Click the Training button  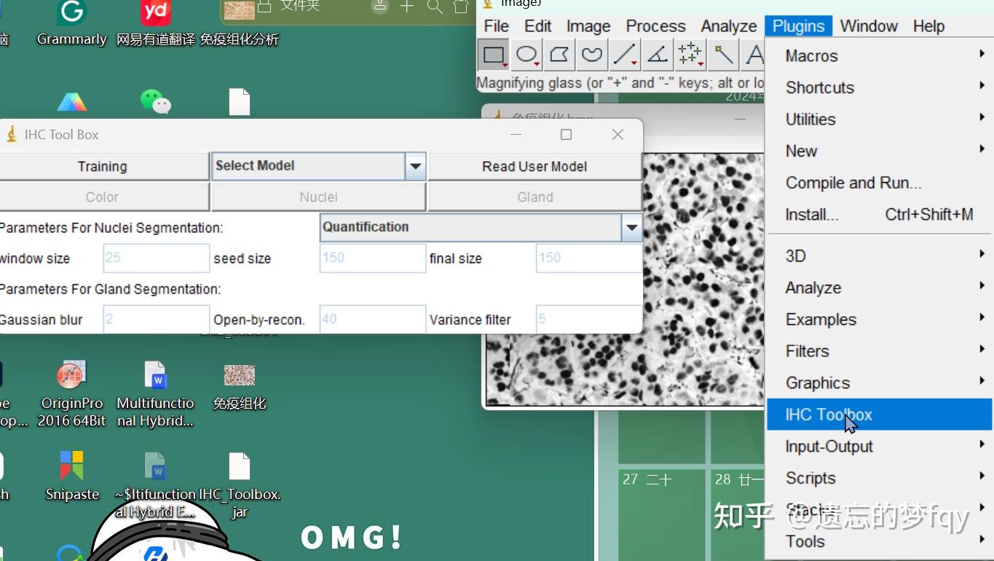pos(103,166)
